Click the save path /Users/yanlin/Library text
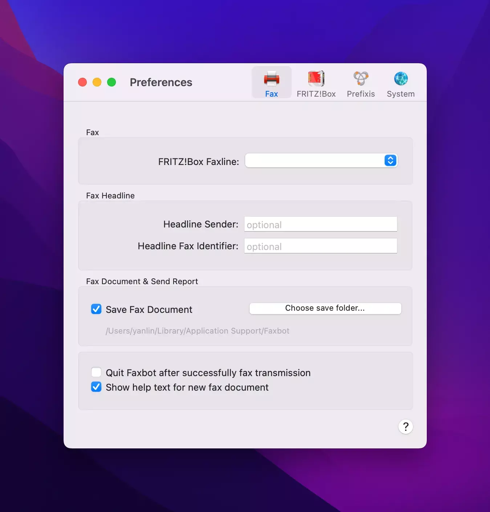The width and height of the screenshot is (490, 512). pyautogui.click(x=198, y=331)
